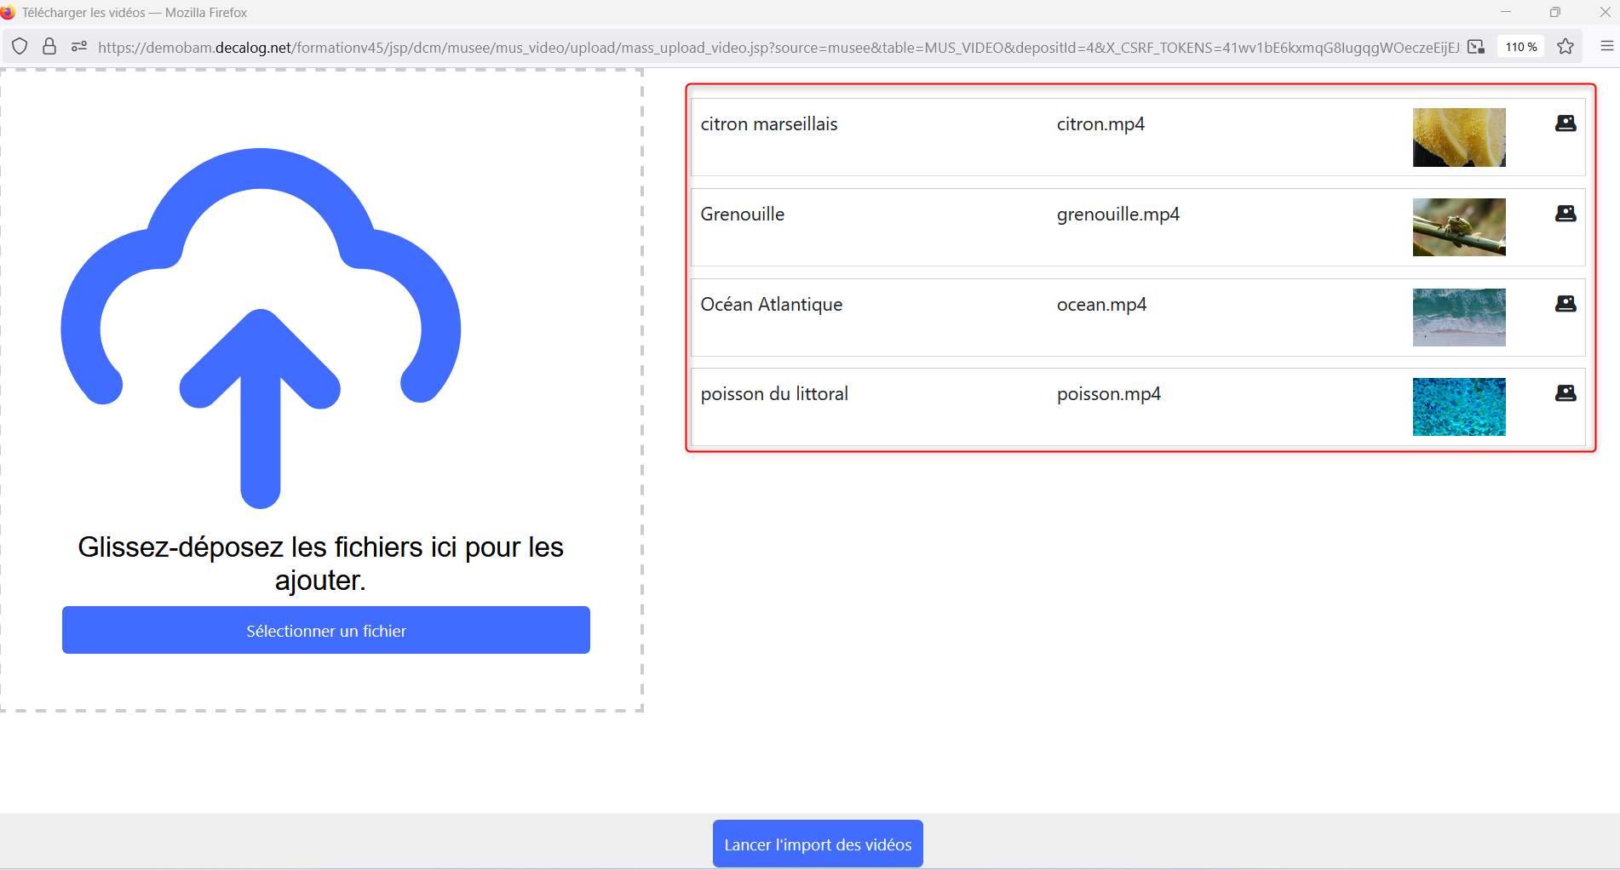Reset the 110 % zoom level indicator
This screenshot has height=870, width=1620.
point(1520,47)
